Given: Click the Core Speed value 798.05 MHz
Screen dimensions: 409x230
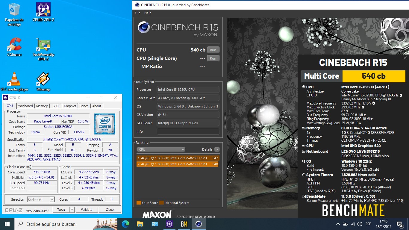Looking at the screenshot, I should pos(42,172).
